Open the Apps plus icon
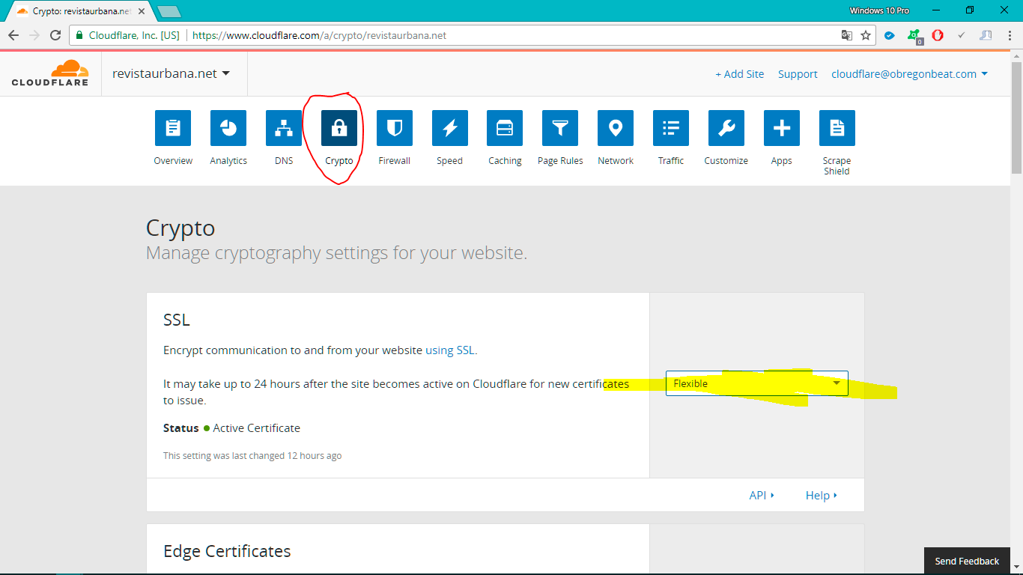Viewport: 1023px width, 575px height. click(x=782, y=128)
